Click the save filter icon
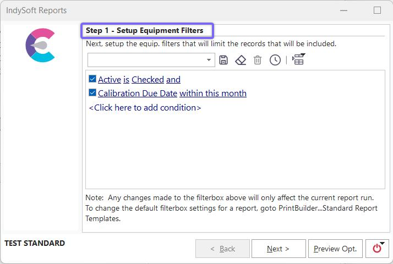The image size is (393, 264). click(223, 60)
